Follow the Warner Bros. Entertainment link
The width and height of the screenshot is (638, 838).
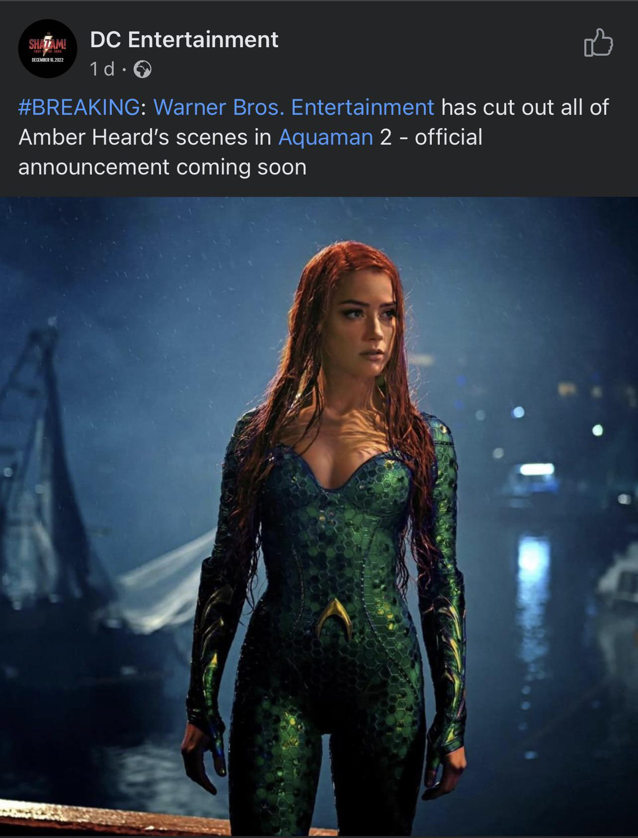tap(294, 107)
